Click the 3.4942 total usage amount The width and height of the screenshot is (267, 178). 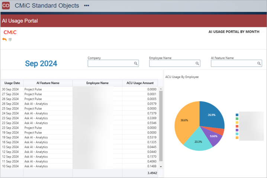152,173
